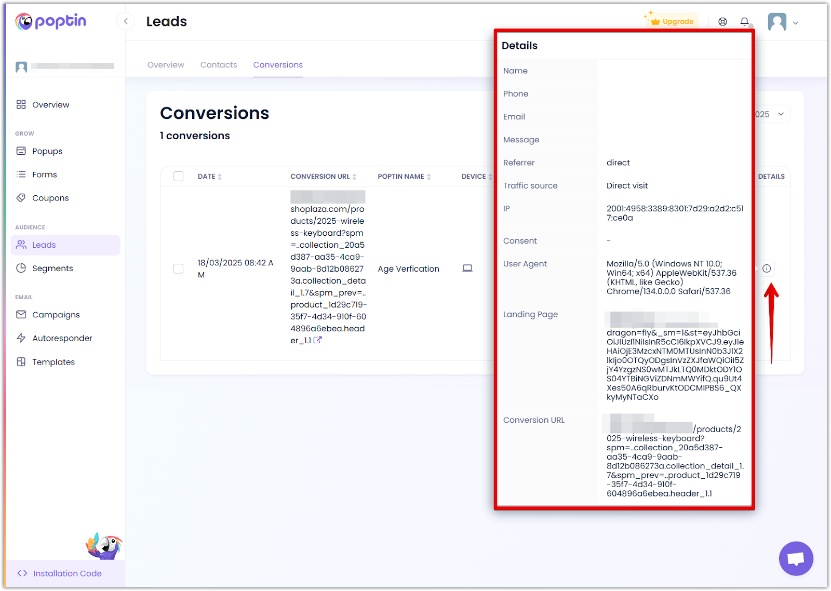The height and width of the screenshot is (591, 831).
Task: Open the notifications bell
Action: pos(744,22)
